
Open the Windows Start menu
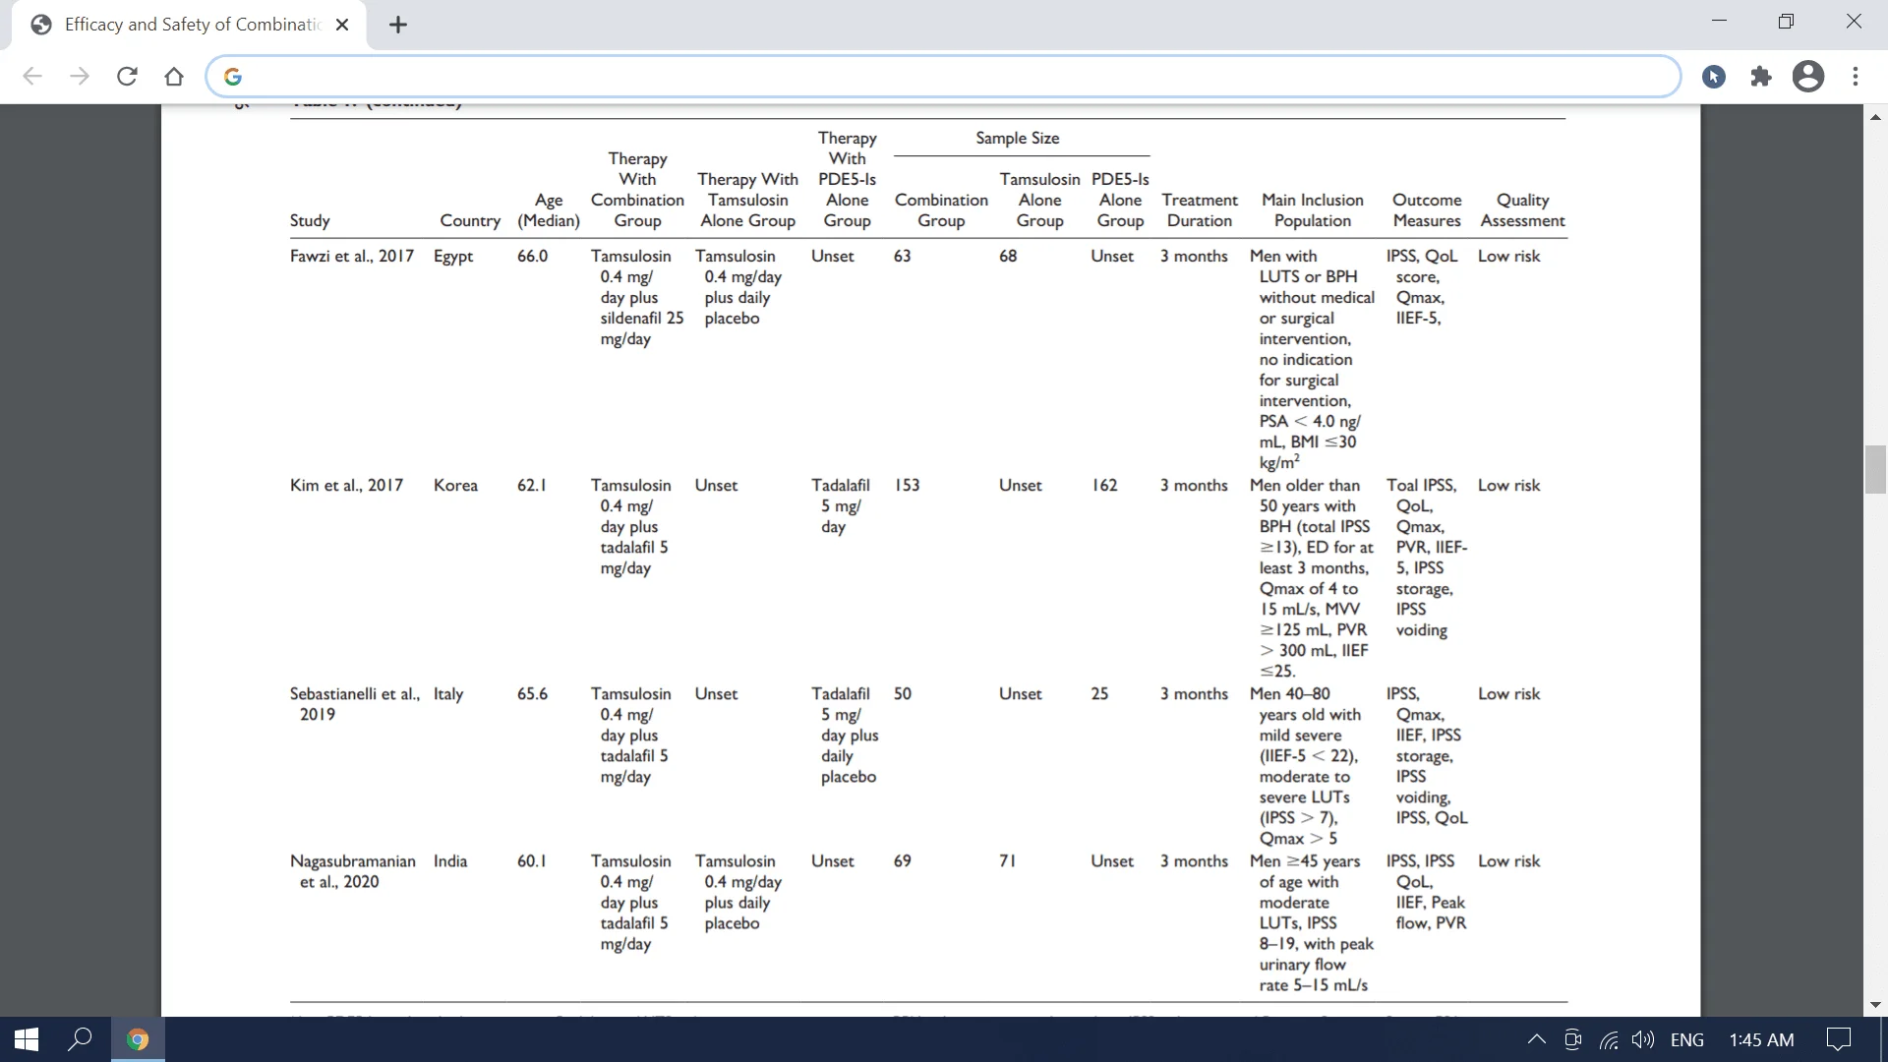[x=27, y=1039]
